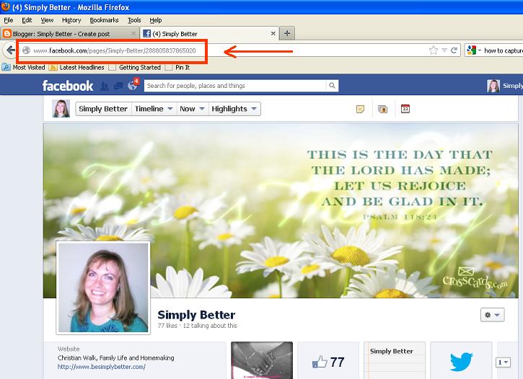Close the Facebook Simply Better tab
This screenshot has width=523, height=379.
click(x=273, y=33)
